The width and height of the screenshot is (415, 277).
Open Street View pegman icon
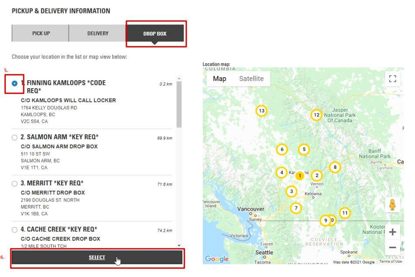(x=392, y=205)
